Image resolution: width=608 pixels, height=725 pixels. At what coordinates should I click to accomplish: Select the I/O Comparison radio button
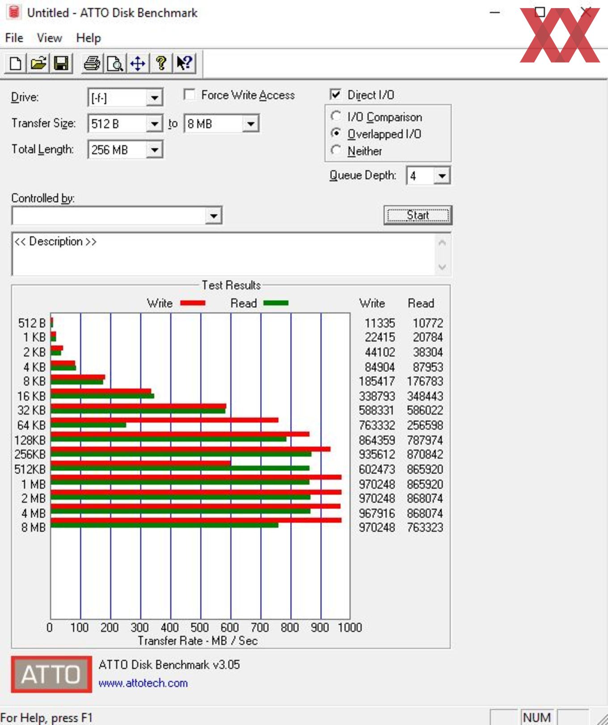point(336,116)
